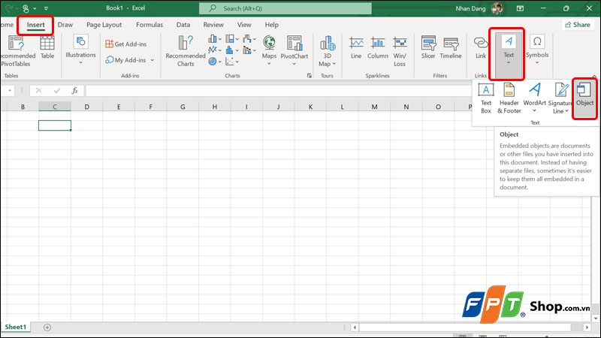
Task: Open the 3D Map tool
Action: (x=328, y=51)
